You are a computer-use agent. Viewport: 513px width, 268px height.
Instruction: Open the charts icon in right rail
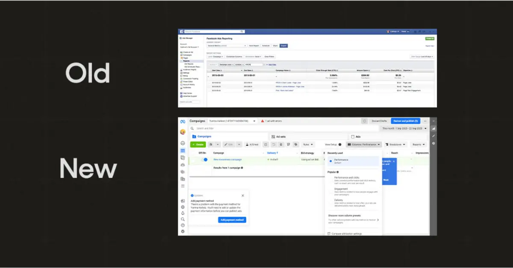click(433, 128)
